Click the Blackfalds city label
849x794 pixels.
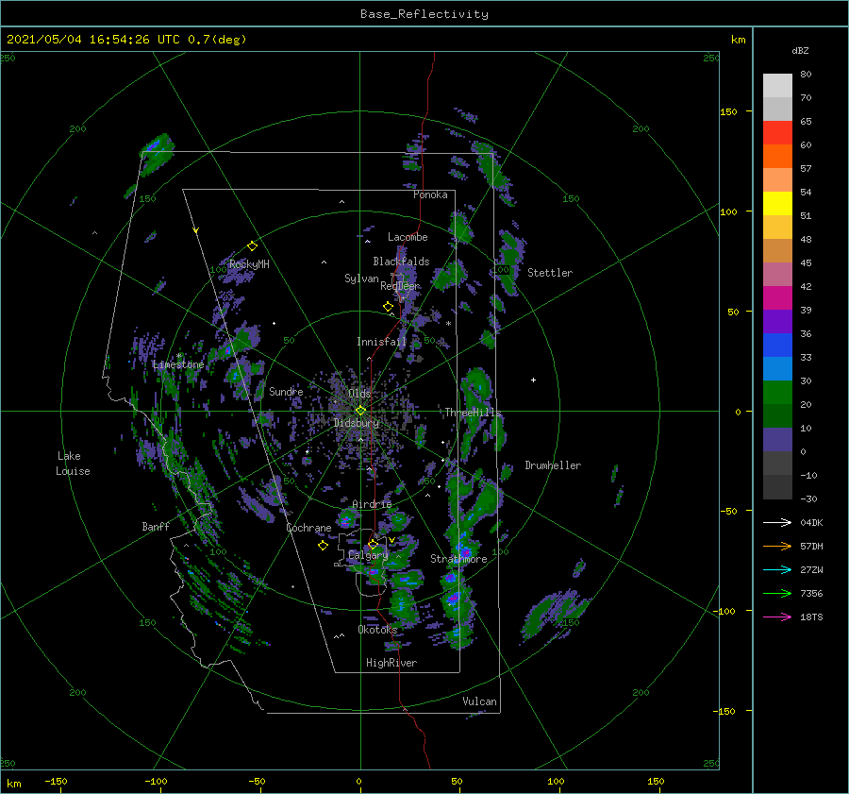coord(401,262)
